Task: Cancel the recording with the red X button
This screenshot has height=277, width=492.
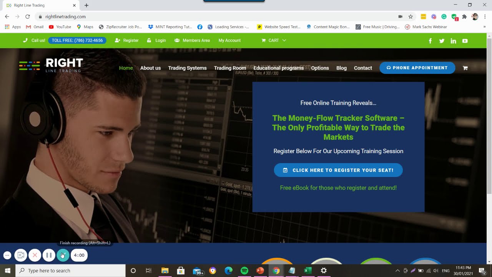Action: [x=35, y=255]
